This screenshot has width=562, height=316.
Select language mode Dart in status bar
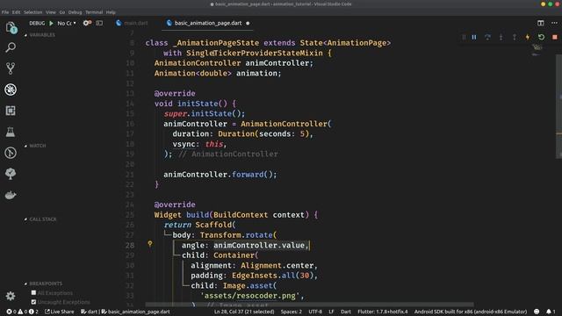coord(346,312)
